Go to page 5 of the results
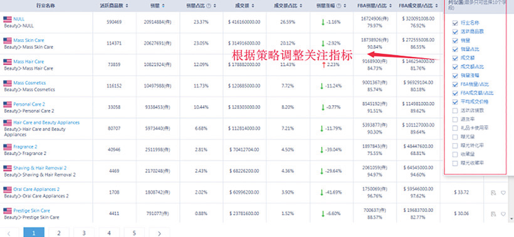514x237 pixels. pyautogui.click(x=134, y=233)
